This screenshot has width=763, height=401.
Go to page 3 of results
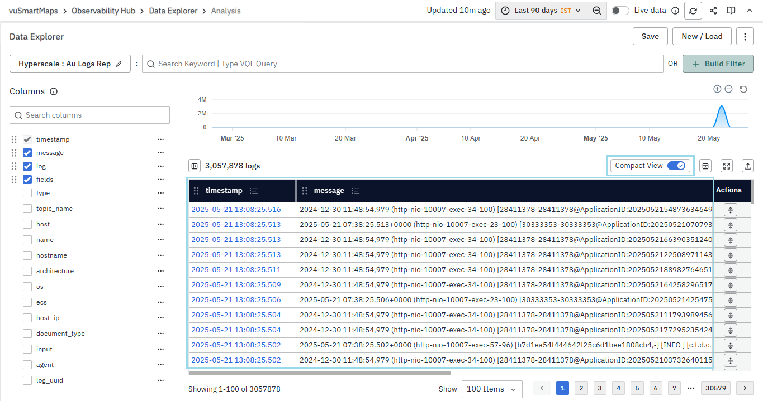(x=600, y=388)
